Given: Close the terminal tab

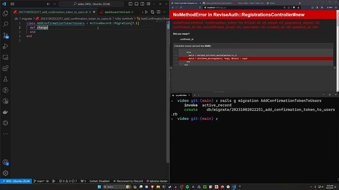Looking at the screenshot, I should [189, 95].
